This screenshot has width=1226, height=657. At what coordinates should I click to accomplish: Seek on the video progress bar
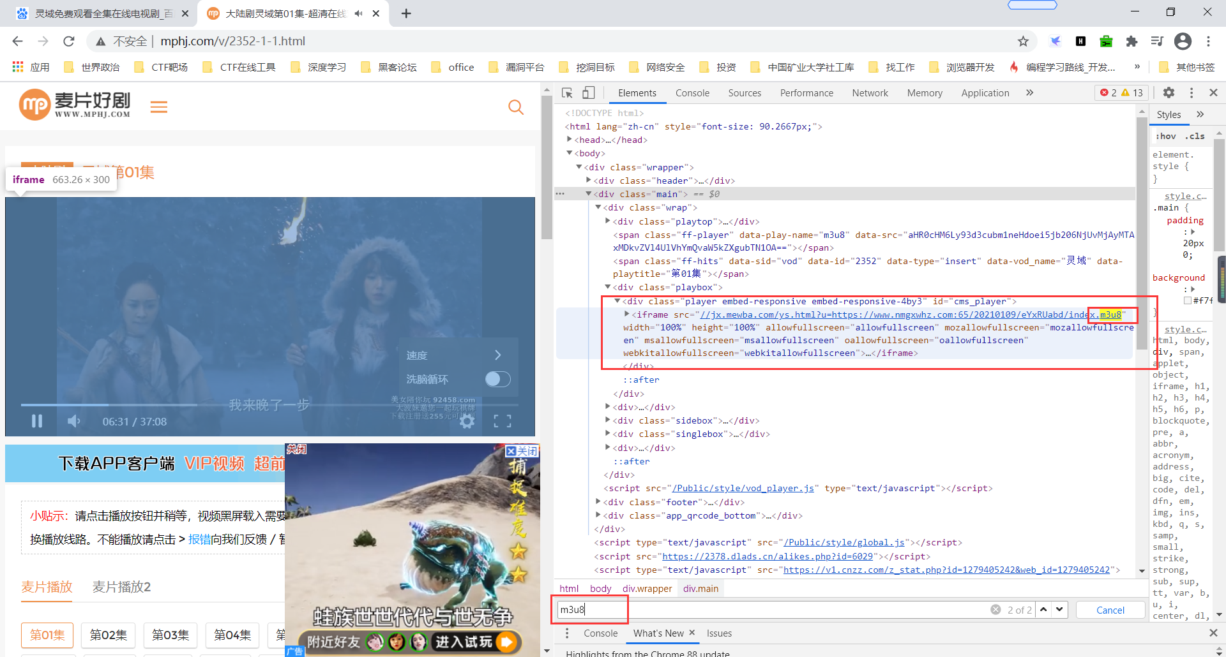point(268,404)
